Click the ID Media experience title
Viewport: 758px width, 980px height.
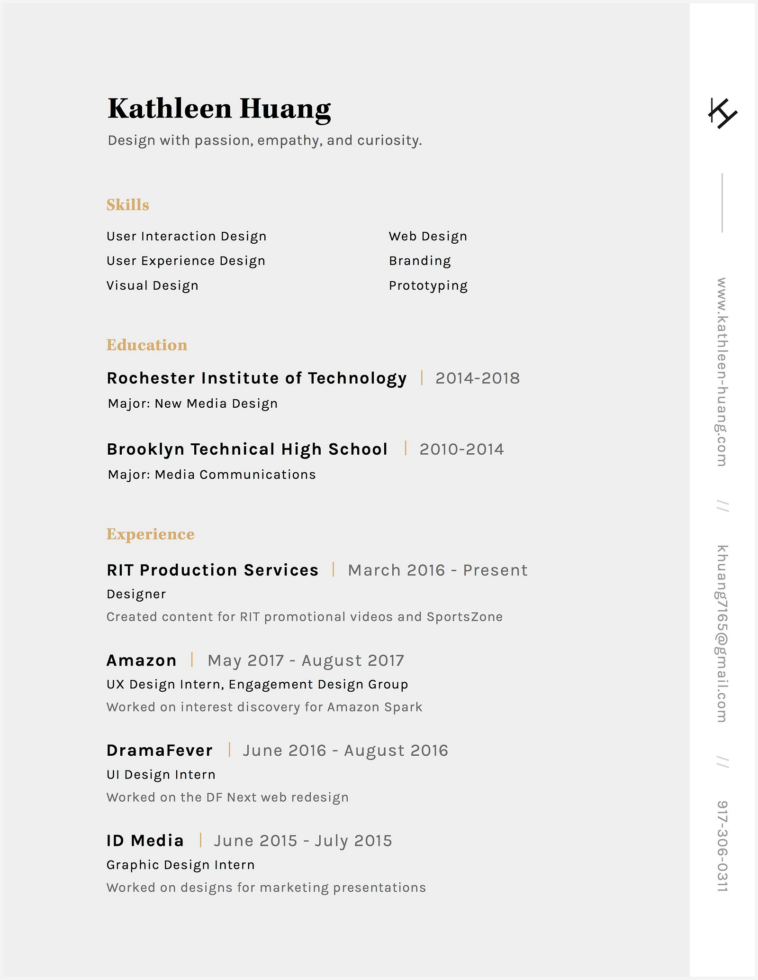pos(145,841)
